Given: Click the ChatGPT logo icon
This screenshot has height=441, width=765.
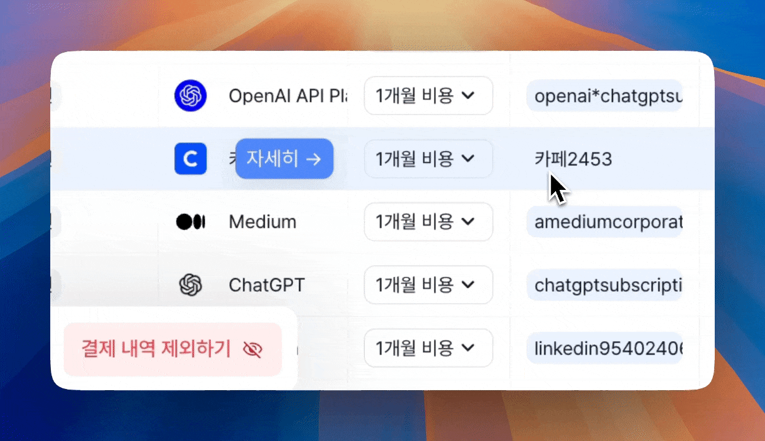Looking at the screenshot, I should click(x=190, y=285).
